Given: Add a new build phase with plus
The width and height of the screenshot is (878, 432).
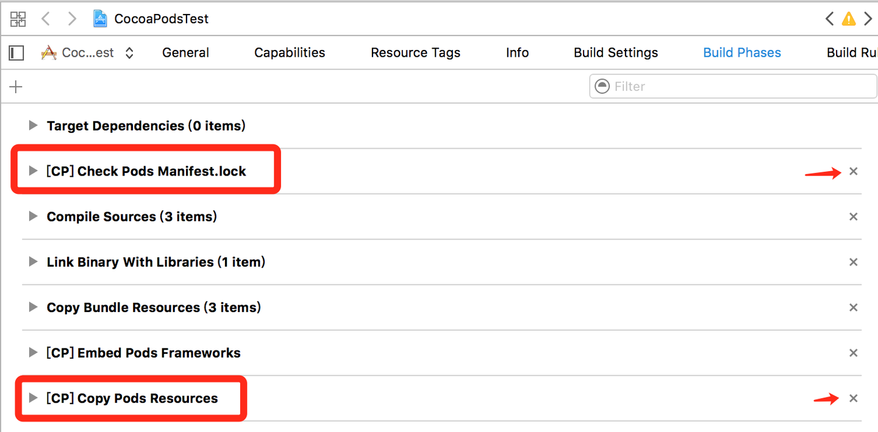Looking at the screenshot, I should tap(16, 87).
